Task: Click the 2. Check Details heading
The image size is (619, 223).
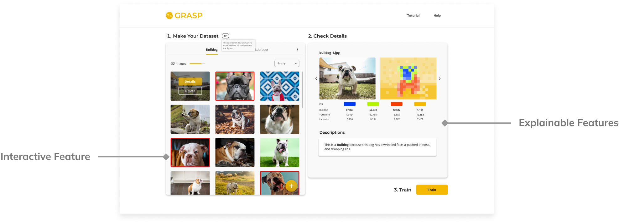Action: point(327,36)
